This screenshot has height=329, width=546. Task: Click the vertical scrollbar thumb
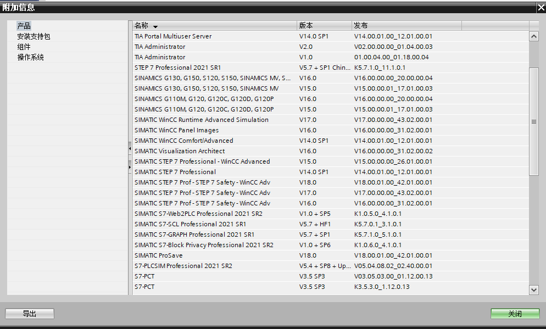click(x=533, y=121)
